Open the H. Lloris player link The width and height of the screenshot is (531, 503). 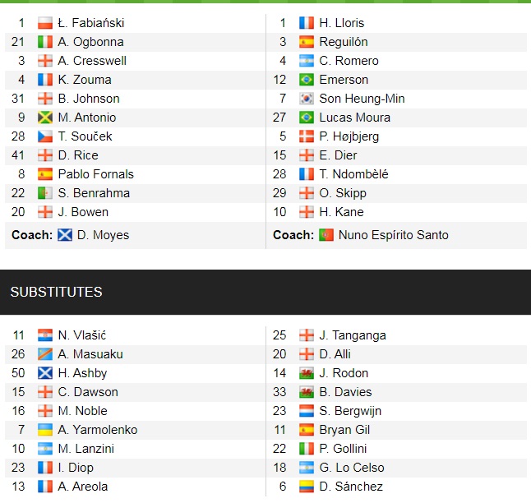[x=341, y=23]
